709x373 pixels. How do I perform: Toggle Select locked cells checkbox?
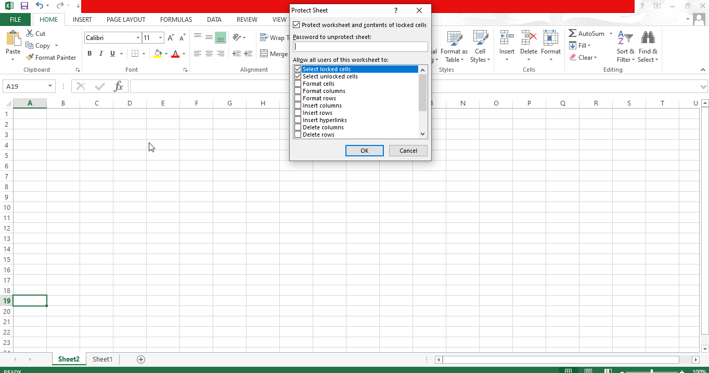click(298, 69)
